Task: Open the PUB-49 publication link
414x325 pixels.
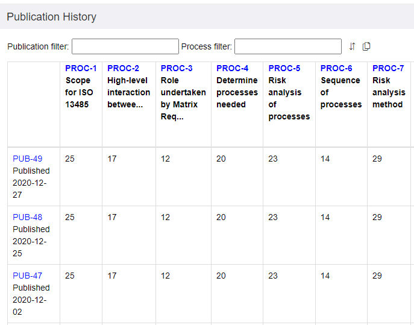Action: pyautogui.click(x=28, y=159)
